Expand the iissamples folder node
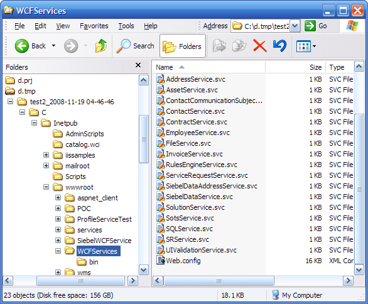The image size is (368, 304). point(46,155)
